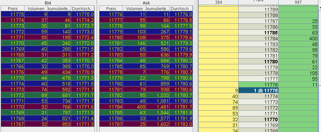
Task: Select Ask cumulated volume cell 1,602
Action: (x=158, y=124)
